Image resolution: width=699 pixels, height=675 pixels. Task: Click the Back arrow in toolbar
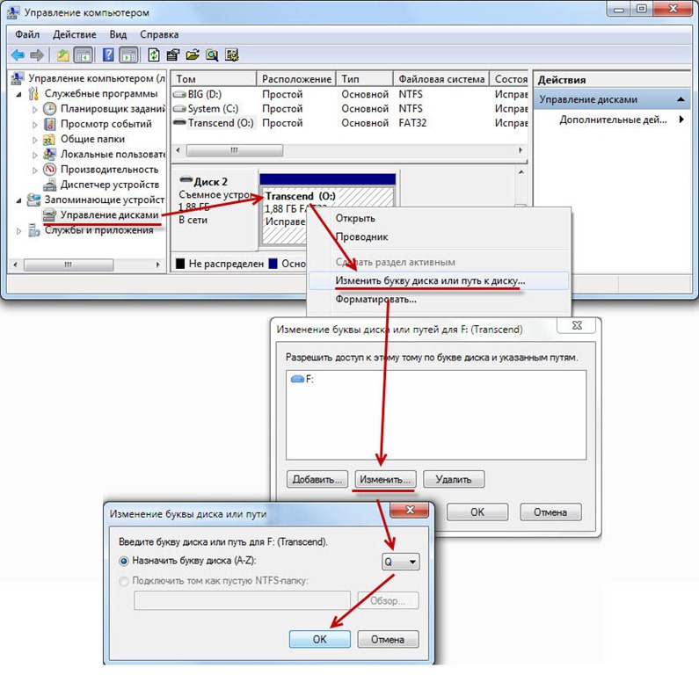click(x=17, y=54)
